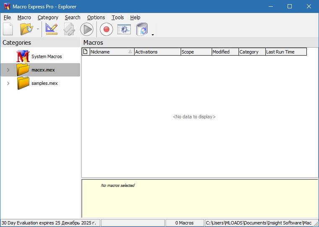This screenshot has width=319, height=227.
Task: Click the '0 Macros' status bar entry
Action: pyautogui.click(x=184, y=223)
